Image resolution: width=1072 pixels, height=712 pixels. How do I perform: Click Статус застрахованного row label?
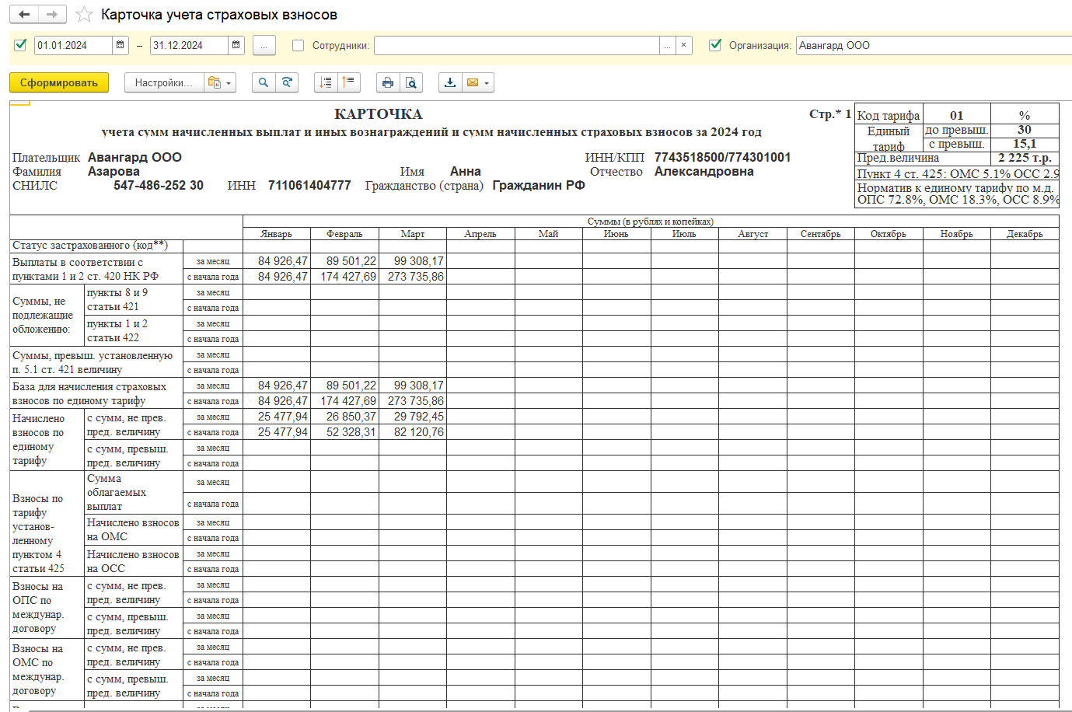click(x=90, y=245)
